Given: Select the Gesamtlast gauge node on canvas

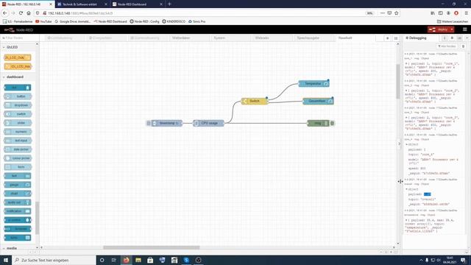Looking at the screenshot, I should point(318,102).
